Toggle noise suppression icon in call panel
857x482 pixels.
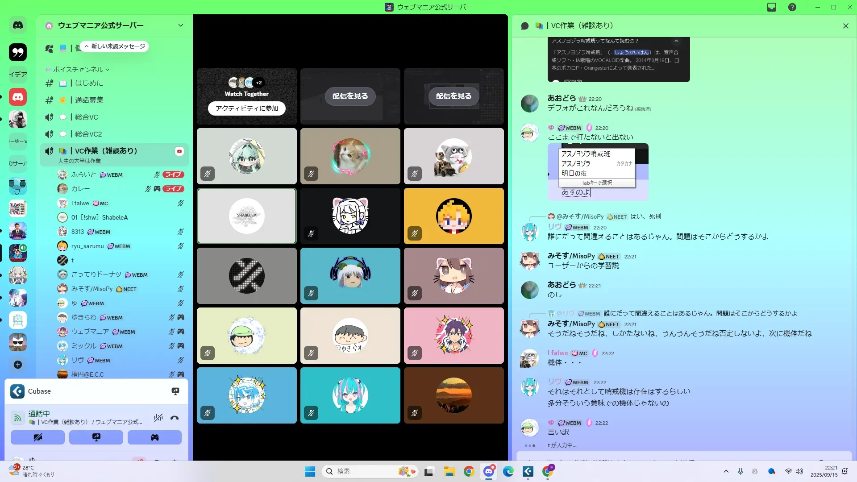pyautogui.click(x=158, y=418)
